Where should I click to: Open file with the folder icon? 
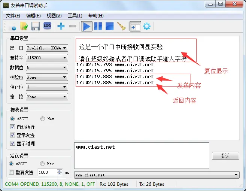(24, 26)
